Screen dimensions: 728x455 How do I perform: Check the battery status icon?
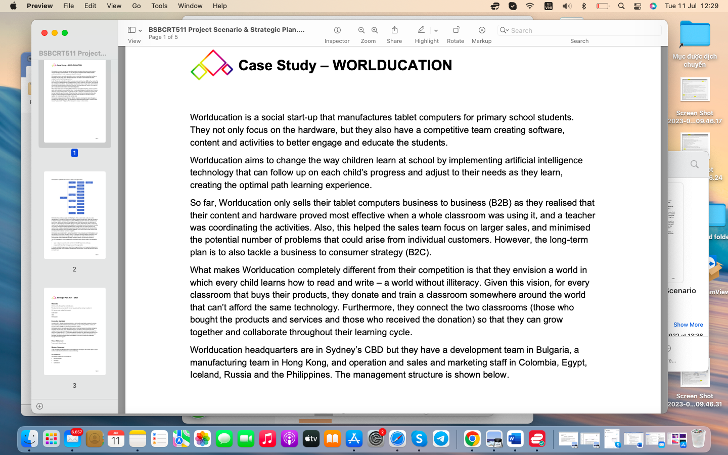(x=603, y=6)
